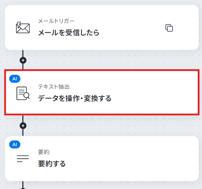Click the テキスト抽出 label
The image size is (202, 189).
[x=54, y=87]
